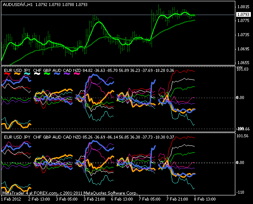Click the USD value -36.69
Screen dimensions: 253x204
tap(99, 137)
